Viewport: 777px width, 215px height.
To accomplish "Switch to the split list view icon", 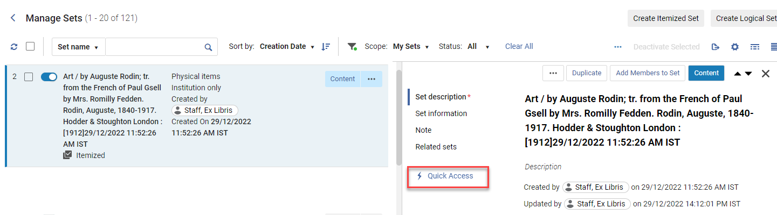I will [x=755, y=47].
